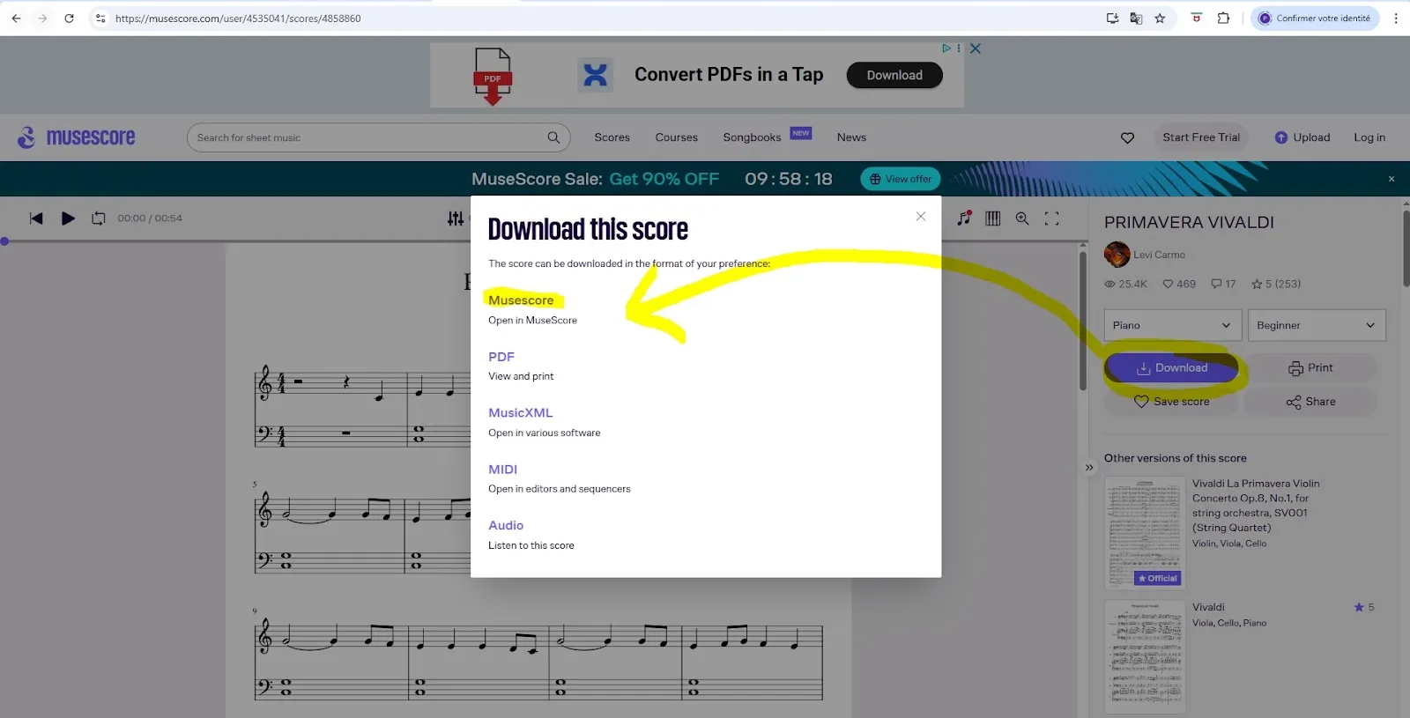Click the zoom magnifier icon
The image size is (1410, 718).
tap(1022, 218)
